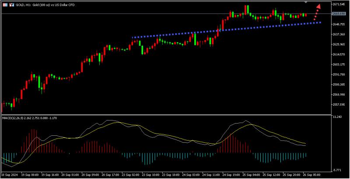The height and width of the screenshot is (179, 350).
Task: Click the '19 Sep 16:00' time label
Action: [50, 175]
